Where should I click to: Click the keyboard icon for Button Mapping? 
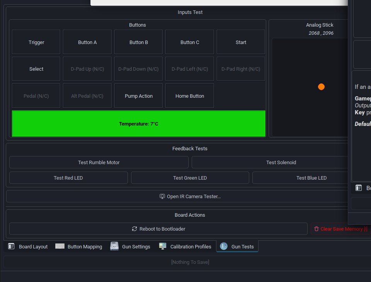tap(60, 246)
